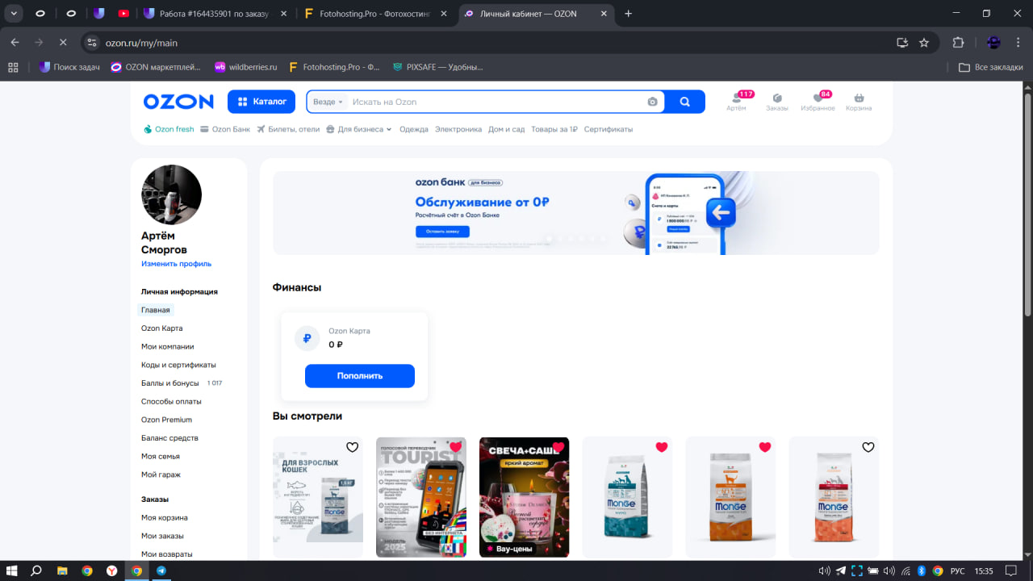
Task: Toggle favorite heart on Tourist translator product
Action: point(455,447)
